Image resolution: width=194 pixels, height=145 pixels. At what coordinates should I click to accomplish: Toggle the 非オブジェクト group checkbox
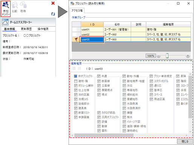point(75,76)
